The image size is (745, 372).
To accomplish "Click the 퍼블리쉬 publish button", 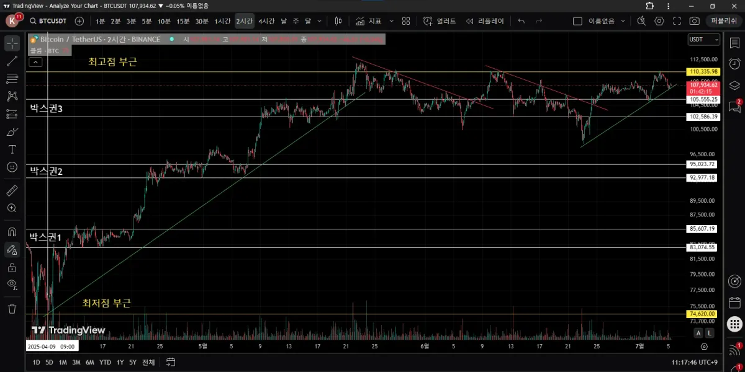I will click(x=723, y=21).
